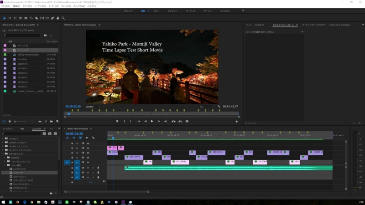365x205 pixels.
Task: Add marker from timeline header
Action: click(x=87, y=138)
